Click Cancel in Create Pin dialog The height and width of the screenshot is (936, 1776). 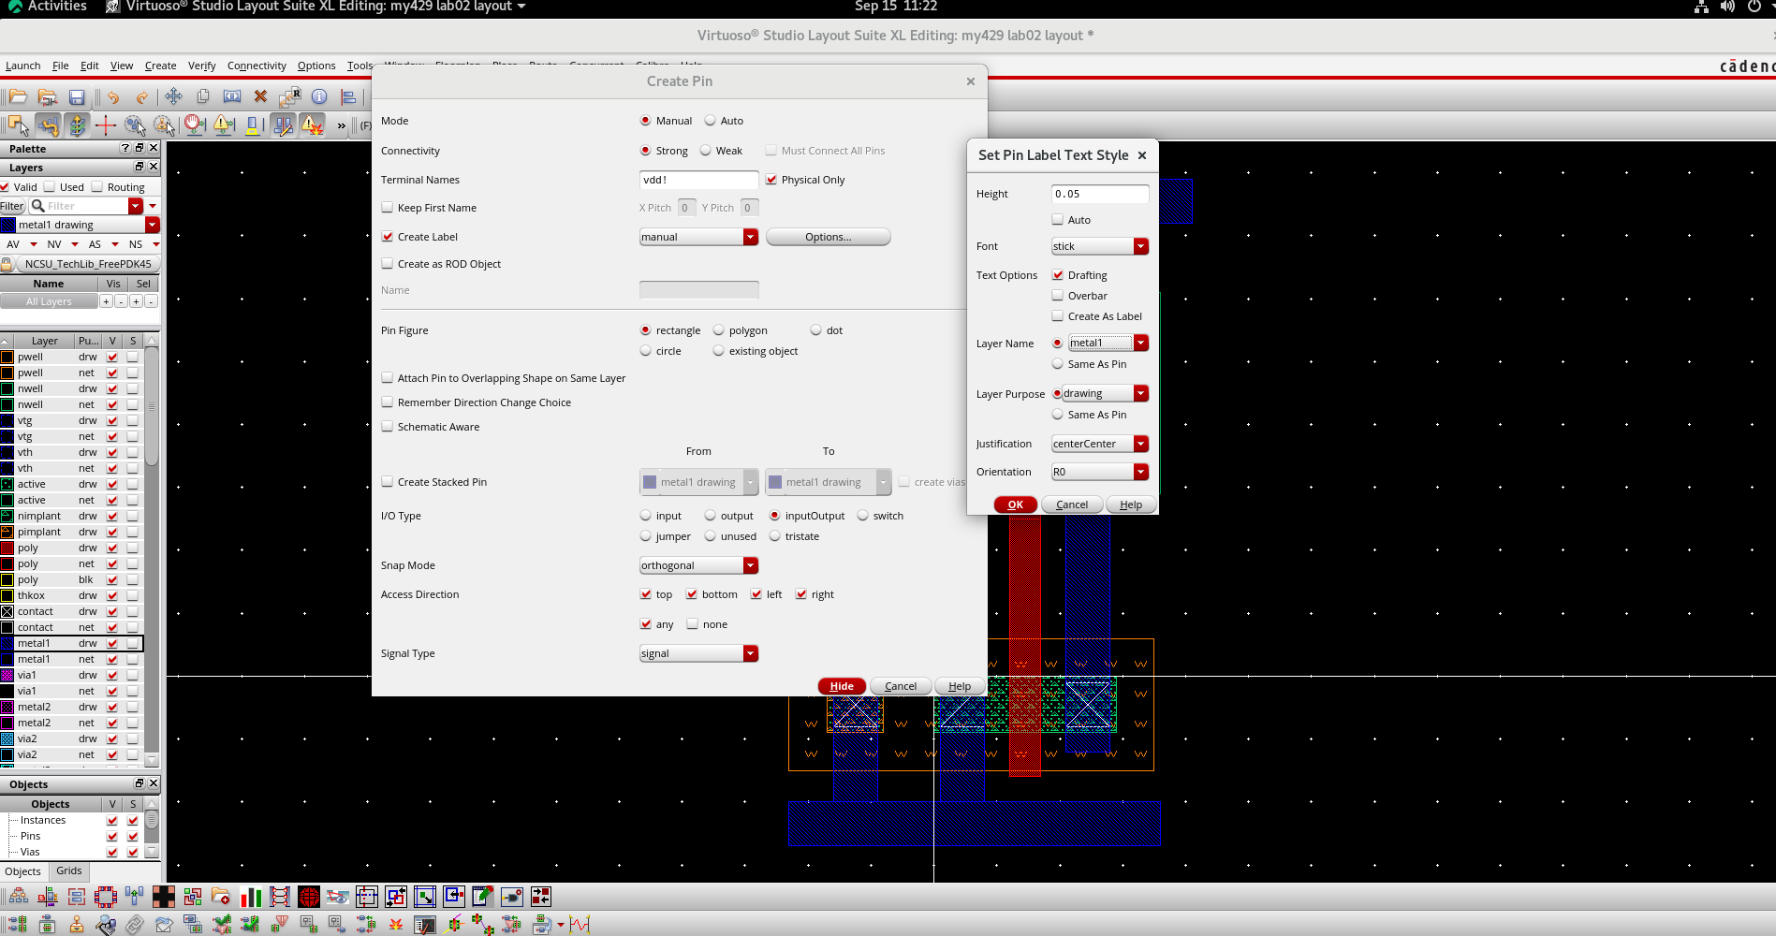(901, 686)
